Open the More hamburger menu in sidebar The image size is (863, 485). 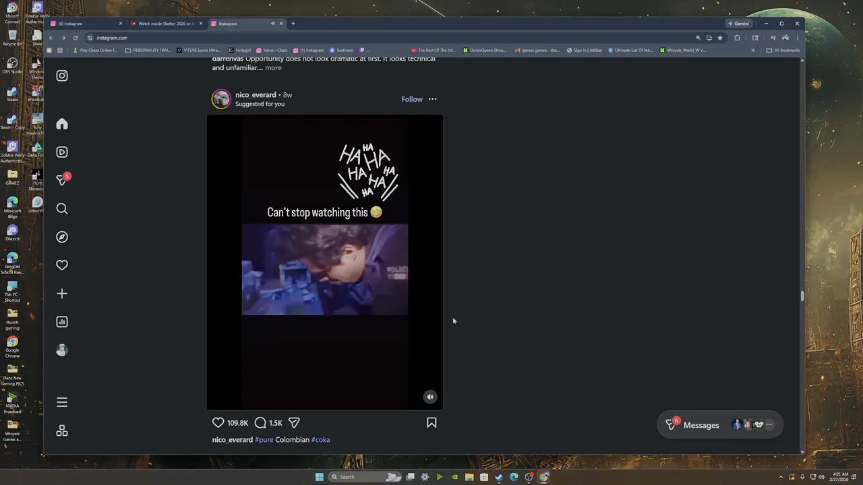(62, 402)
